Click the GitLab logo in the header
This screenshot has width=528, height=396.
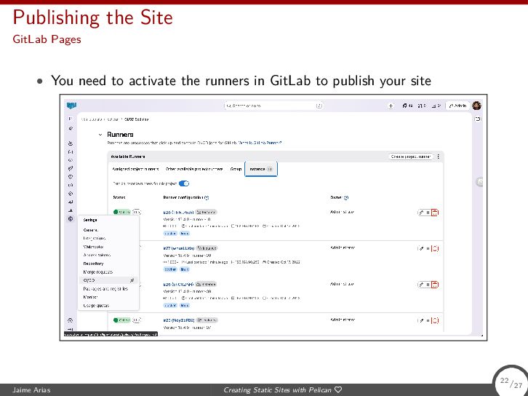pyautogui.click(x=71, y=106)
